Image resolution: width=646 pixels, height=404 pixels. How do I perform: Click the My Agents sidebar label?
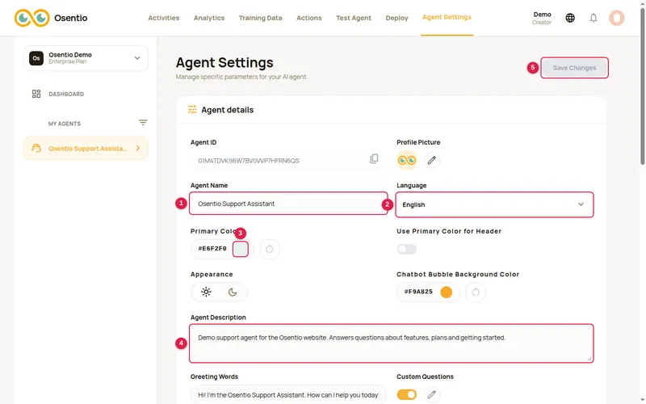[65, 124]
